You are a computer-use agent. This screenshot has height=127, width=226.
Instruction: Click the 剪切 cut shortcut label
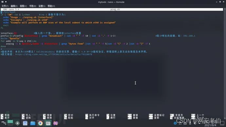click(x=71, y=115)
